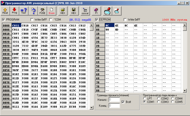
Task: Toggle the PROGRAM checkbox
Action: pos(3,20)
